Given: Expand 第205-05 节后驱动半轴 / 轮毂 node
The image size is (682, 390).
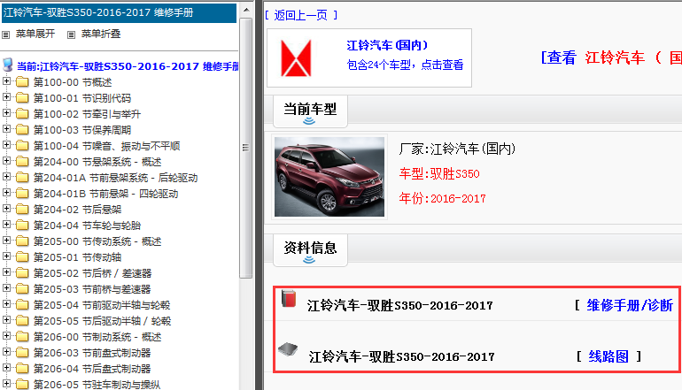Looking at the screenshot, I should tap(6, 320).
